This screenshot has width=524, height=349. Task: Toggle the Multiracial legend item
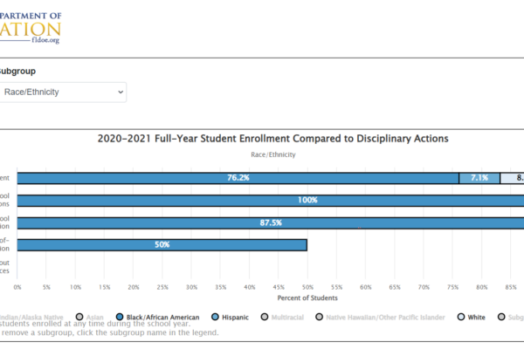click(x=282, y=317)
